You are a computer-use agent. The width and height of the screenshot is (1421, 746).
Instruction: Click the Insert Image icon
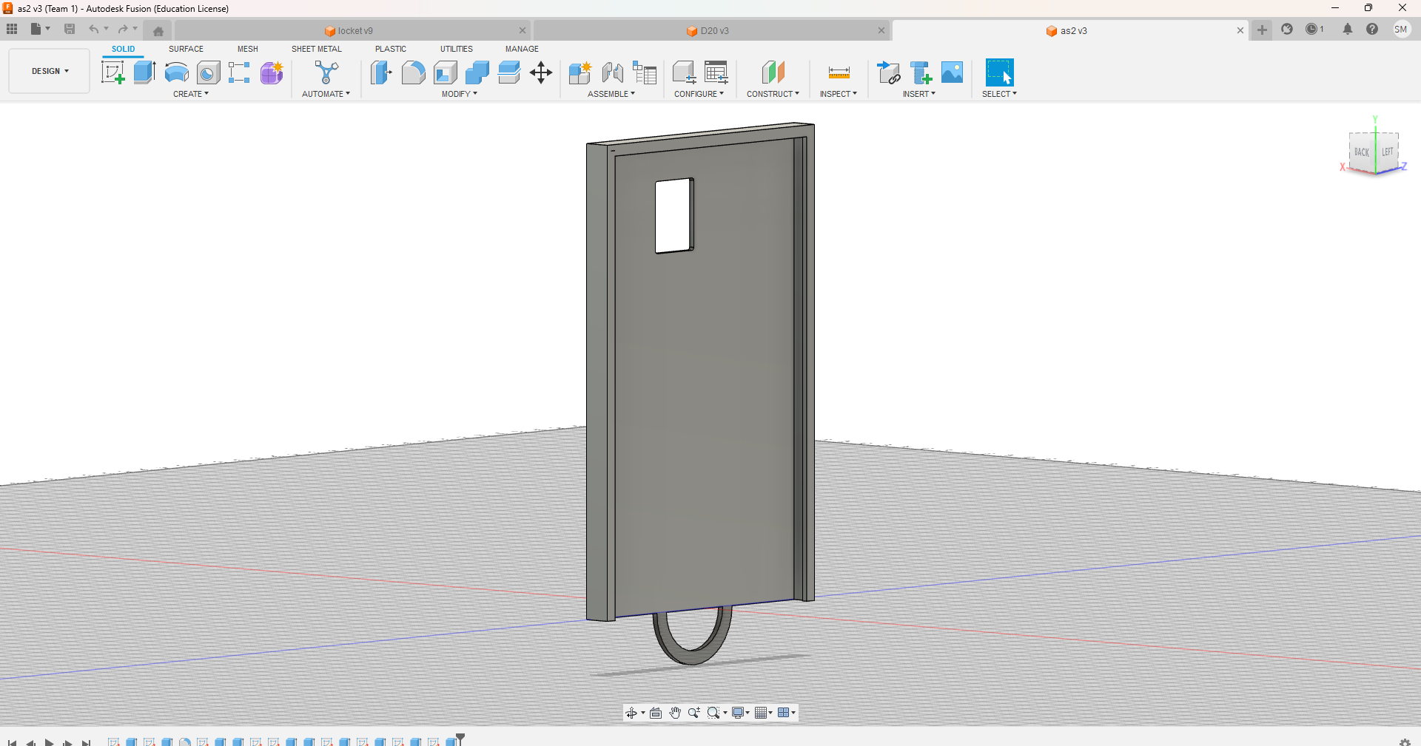coord(952,72)
